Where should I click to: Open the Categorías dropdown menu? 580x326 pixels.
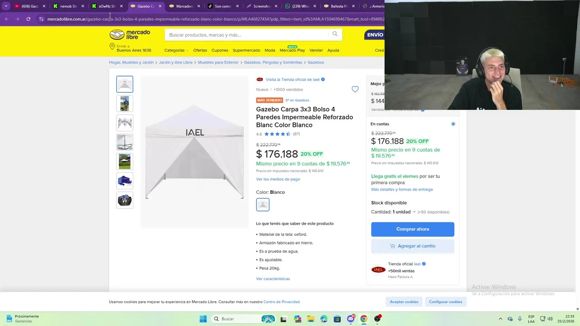[176, 50]
